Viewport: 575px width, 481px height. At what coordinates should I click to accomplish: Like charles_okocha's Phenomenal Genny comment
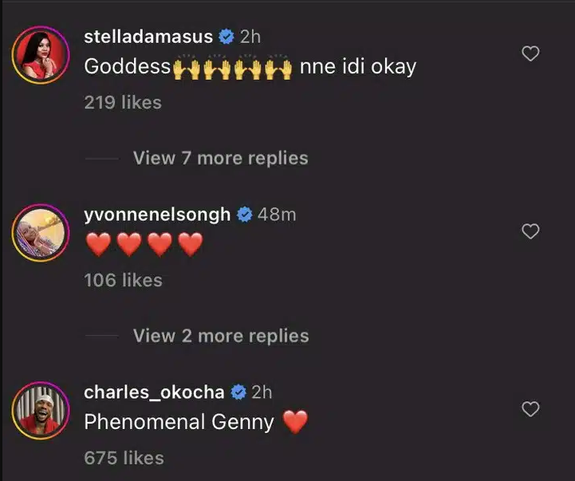click(x=530, y=410)
